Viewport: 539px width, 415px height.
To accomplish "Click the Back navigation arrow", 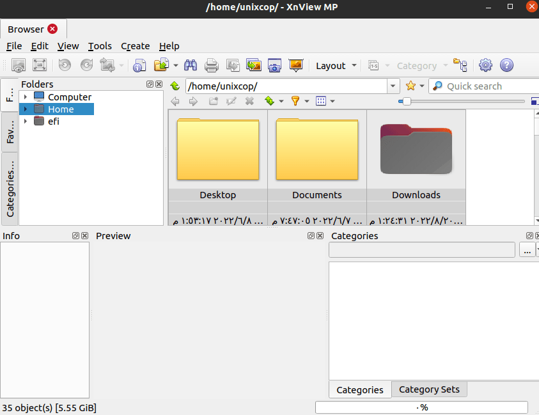I will coord(175,101).
